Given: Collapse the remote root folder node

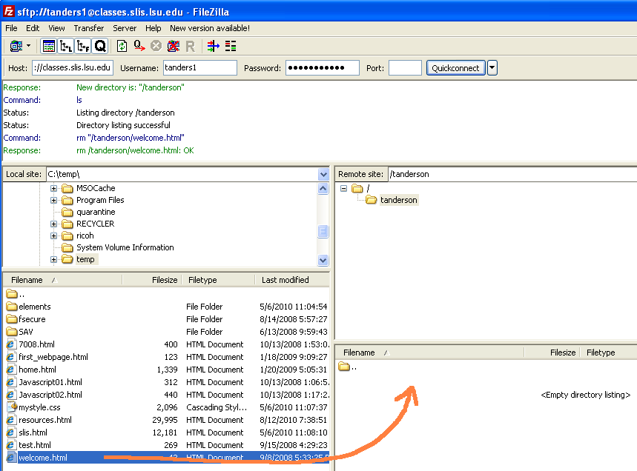Looking at the screenshot, I should coord(344,188).
